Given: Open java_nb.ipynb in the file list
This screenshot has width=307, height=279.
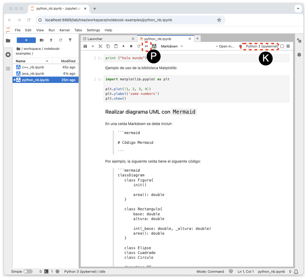Looking at the screenshot, I should 46,73.
